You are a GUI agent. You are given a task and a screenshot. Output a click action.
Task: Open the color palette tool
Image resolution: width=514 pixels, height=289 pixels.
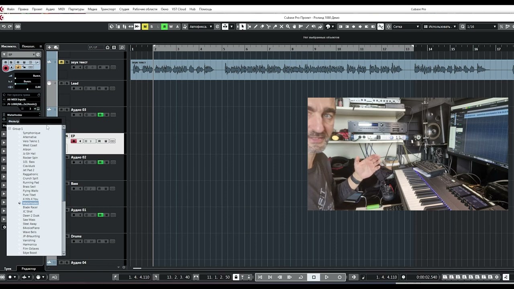(x=329, y=26)
